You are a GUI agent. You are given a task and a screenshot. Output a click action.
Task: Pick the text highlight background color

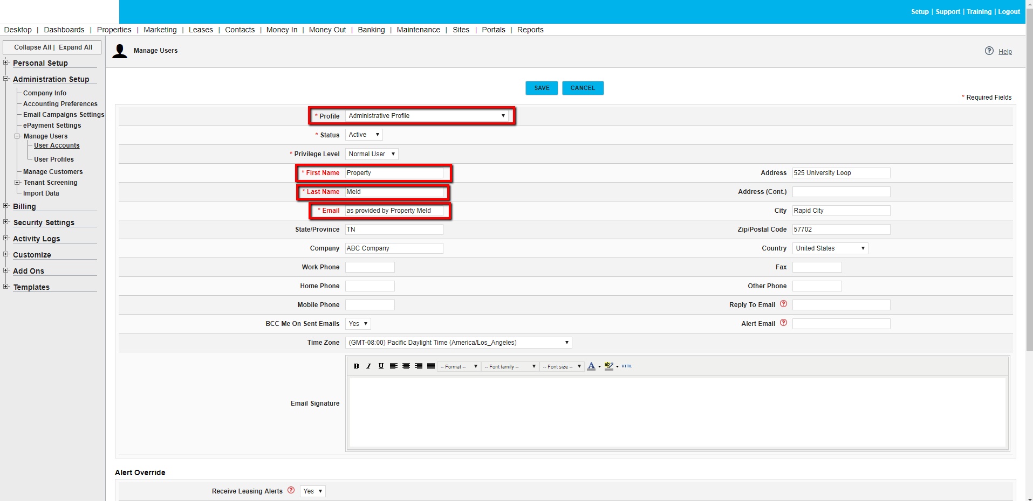pyautogui.click(x=608, y=366)
